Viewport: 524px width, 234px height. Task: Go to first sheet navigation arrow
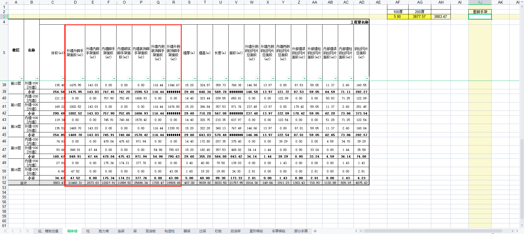[x=6, y=231]
